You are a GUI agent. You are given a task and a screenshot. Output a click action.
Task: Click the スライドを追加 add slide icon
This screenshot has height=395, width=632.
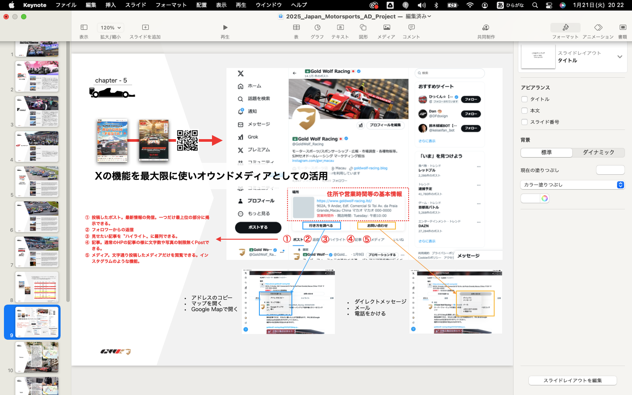(x=145, y=28)
